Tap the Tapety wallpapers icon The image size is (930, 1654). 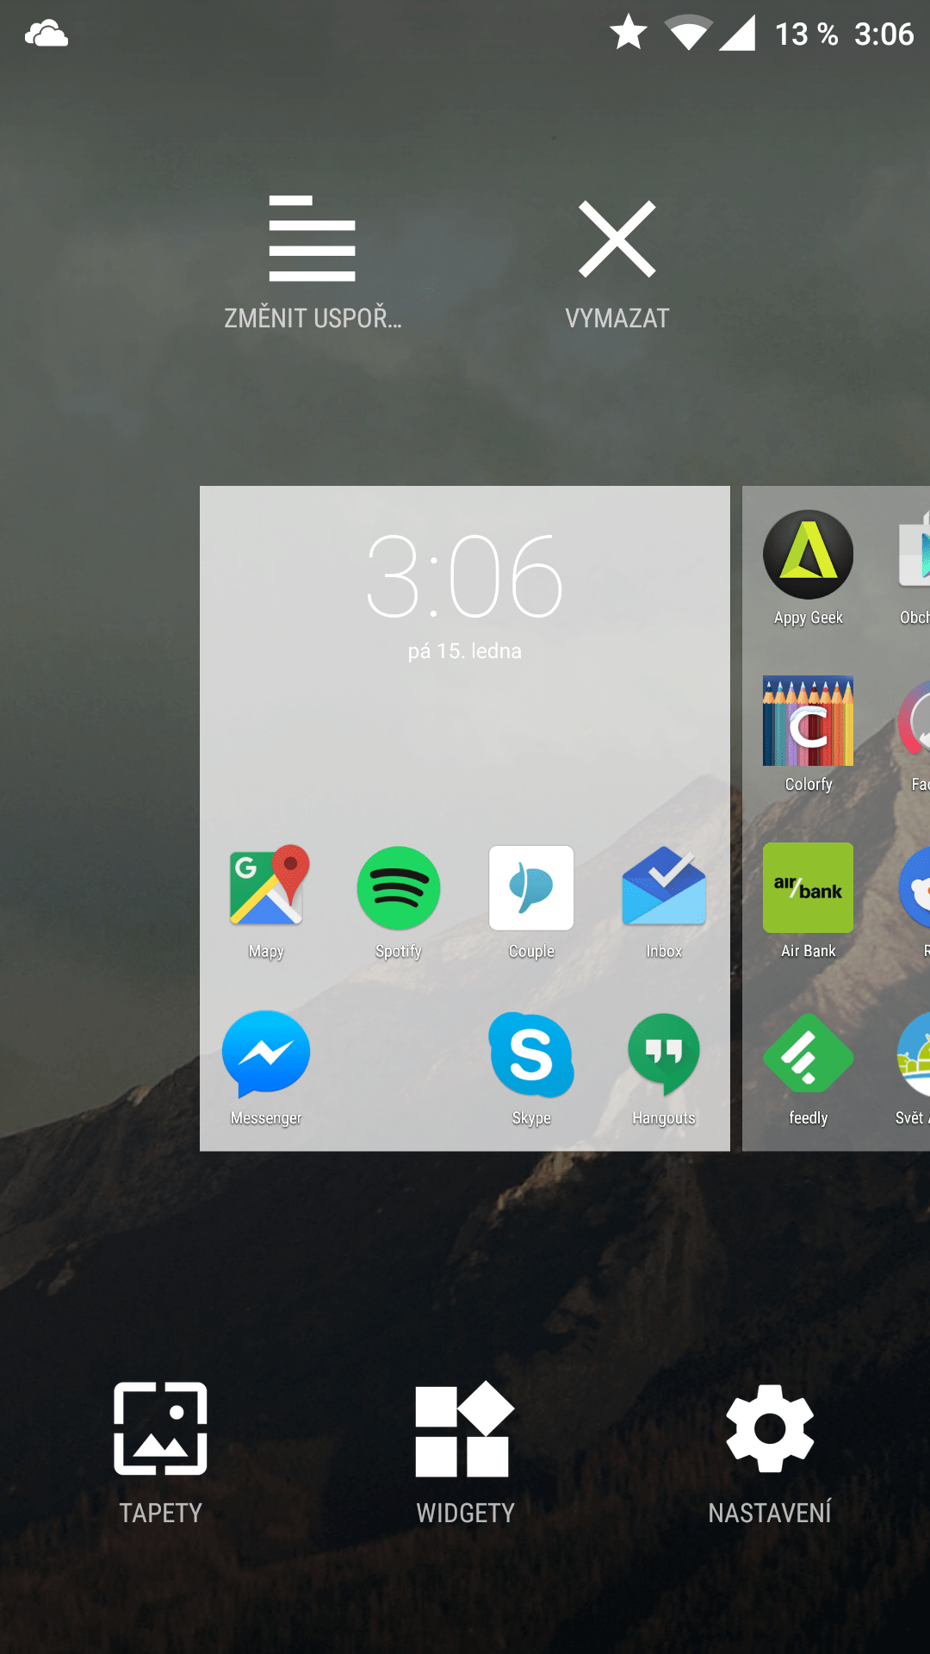pyautogui.click(x=160, y=1427)
